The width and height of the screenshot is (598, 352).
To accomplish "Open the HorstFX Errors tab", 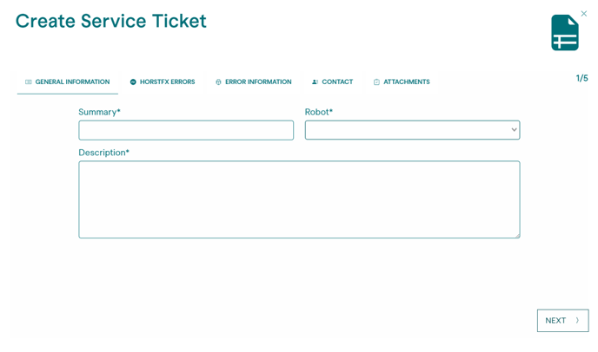I will click(167, 82).
